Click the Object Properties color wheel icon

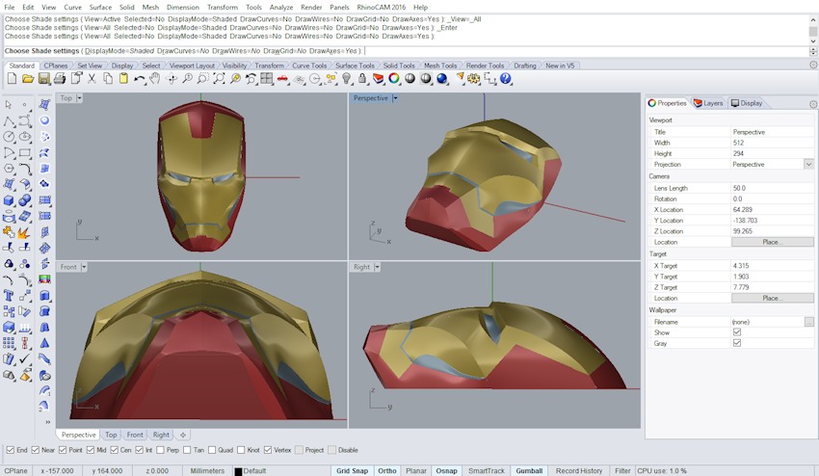(394, 78)
